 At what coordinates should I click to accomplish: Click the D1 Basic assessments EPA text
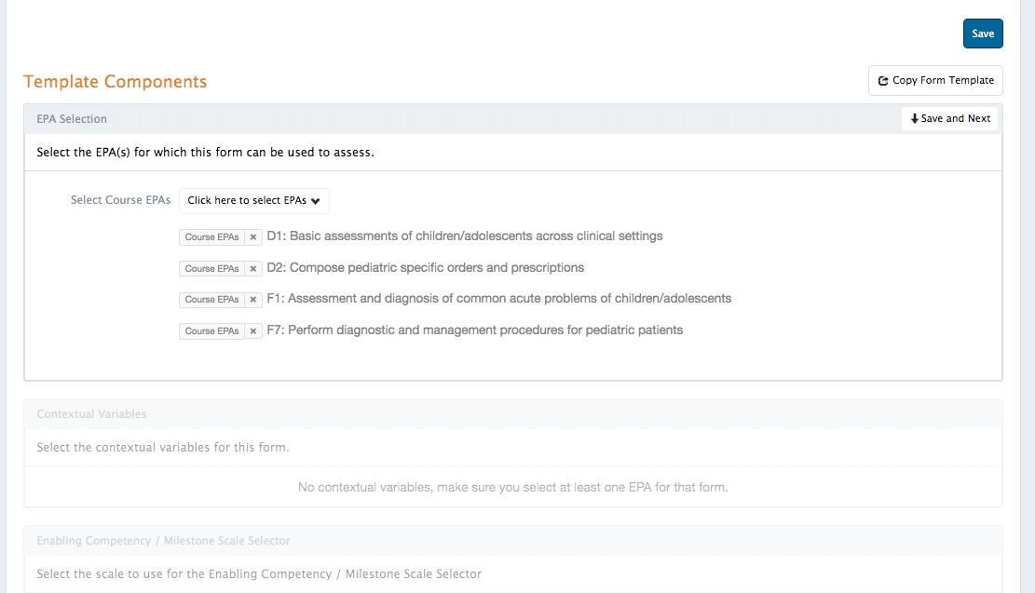pos(465,236)
